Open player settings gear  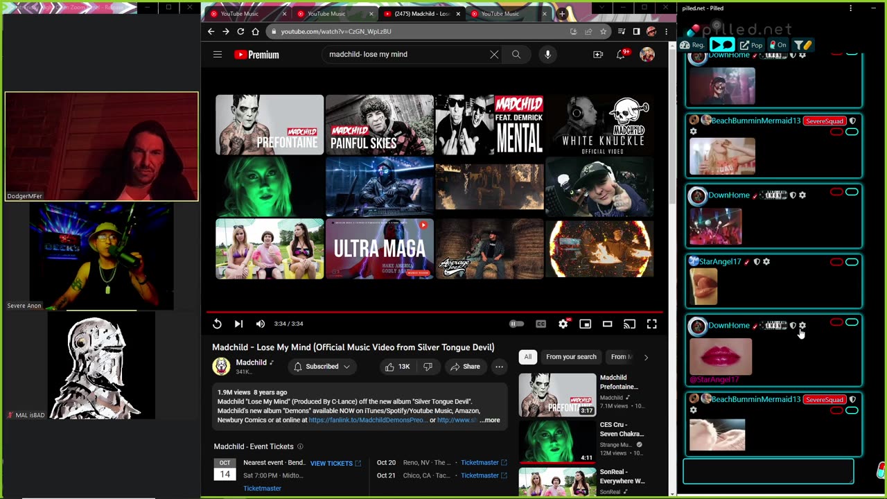pos(563,324)
